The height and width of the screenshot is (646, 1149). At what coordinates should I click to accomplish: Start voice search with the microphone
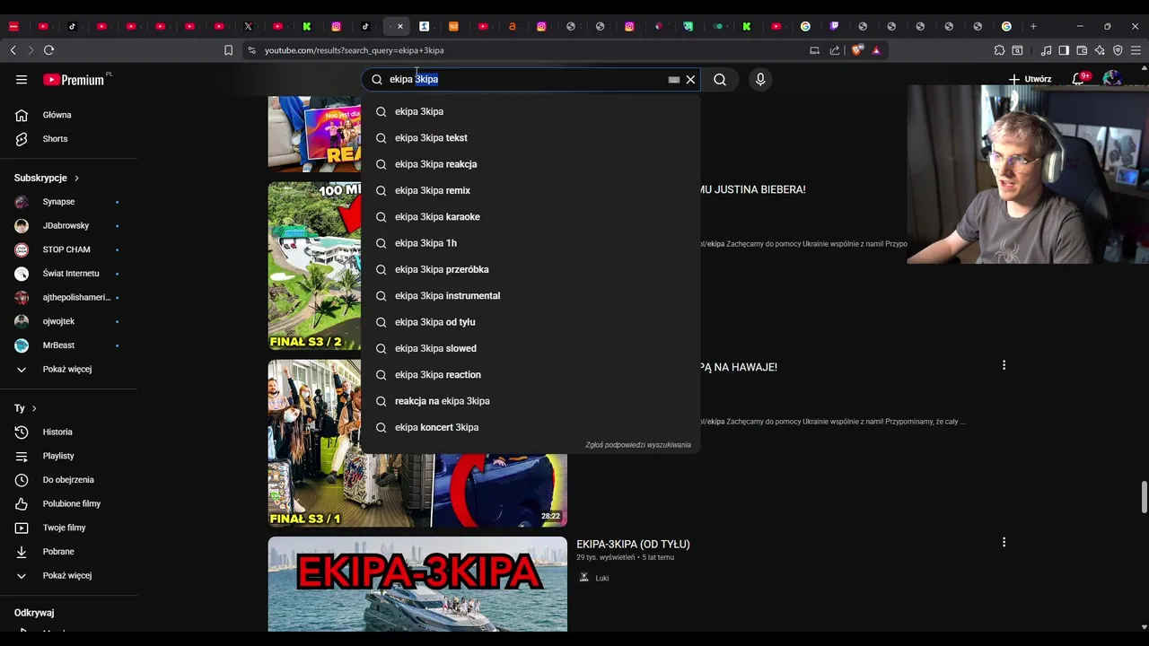pos(760,80)
